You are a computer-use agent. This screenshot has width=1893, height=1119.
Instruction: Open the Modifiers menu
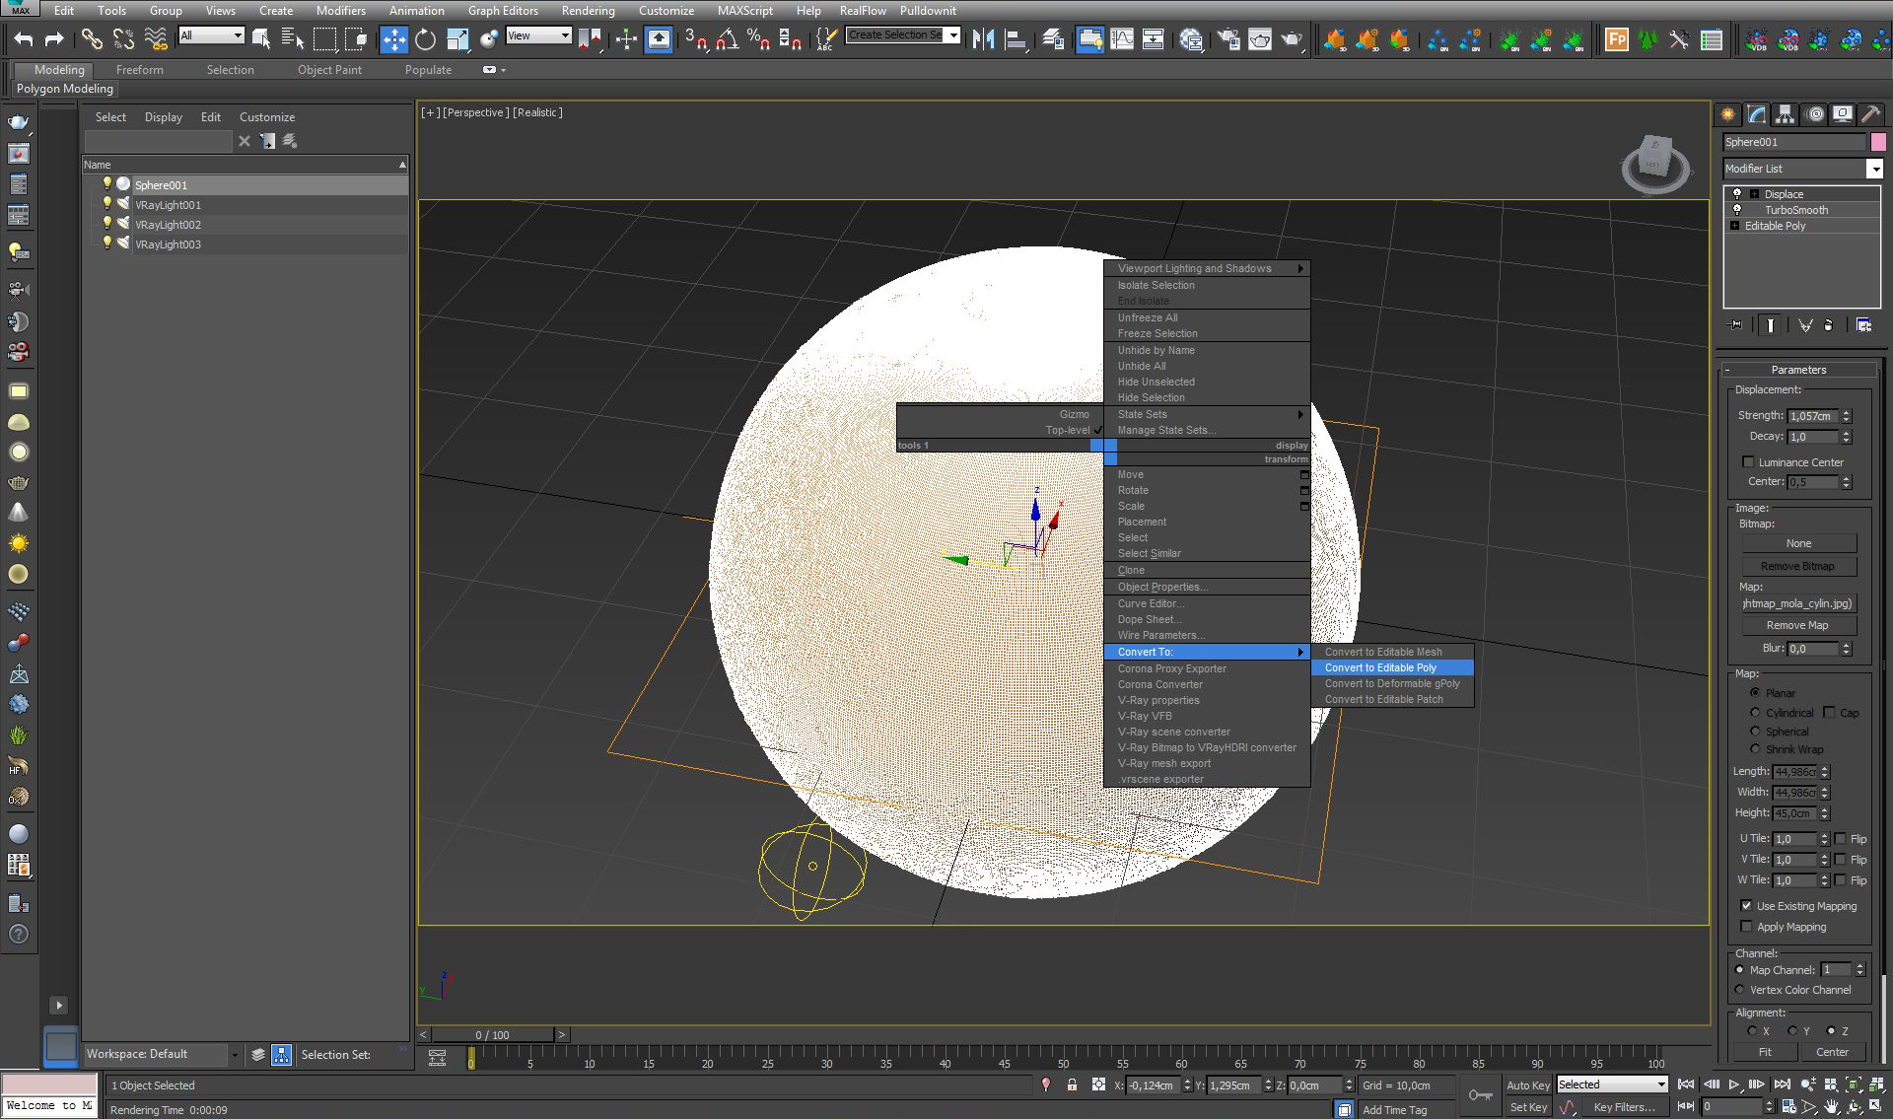(x=340, y=10)
